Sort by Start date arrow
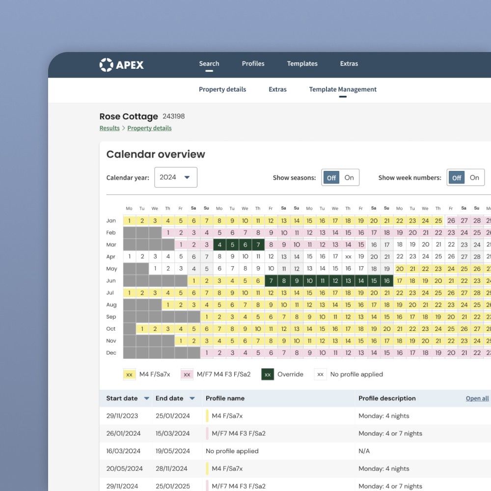Image resolution: width=491 pixels, height=491 pixels. click(x=146, y=398)
